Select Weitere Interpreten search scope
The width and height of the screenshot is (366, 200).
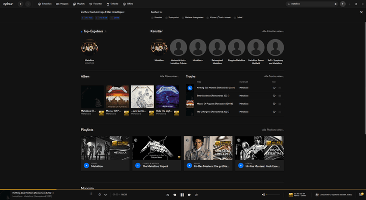(x=193, y=17)
